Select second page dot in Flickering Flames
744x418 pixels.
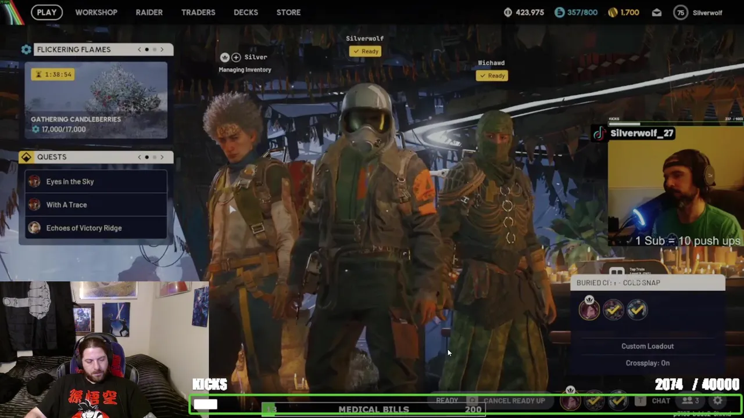pos(154,49)
